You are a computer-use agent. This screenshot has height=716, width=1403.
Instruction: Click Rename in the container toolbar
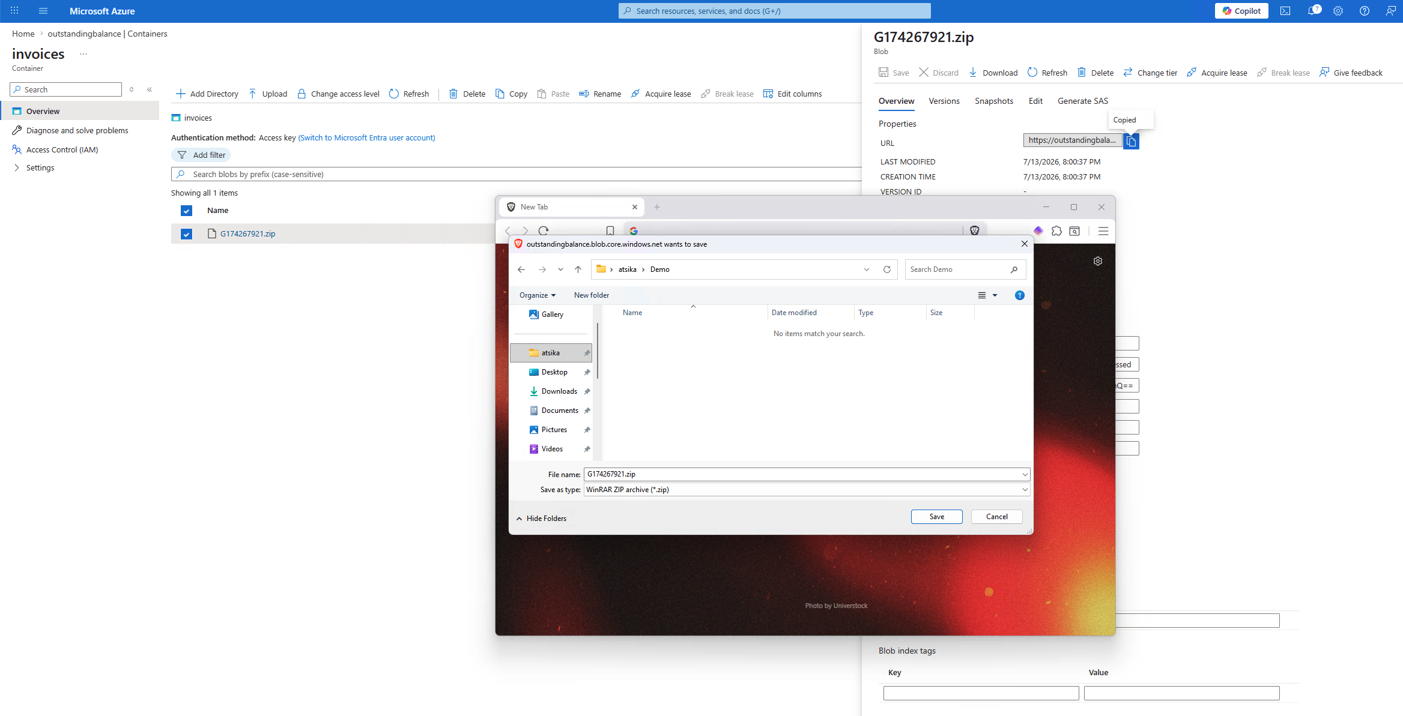coord(600,94)
